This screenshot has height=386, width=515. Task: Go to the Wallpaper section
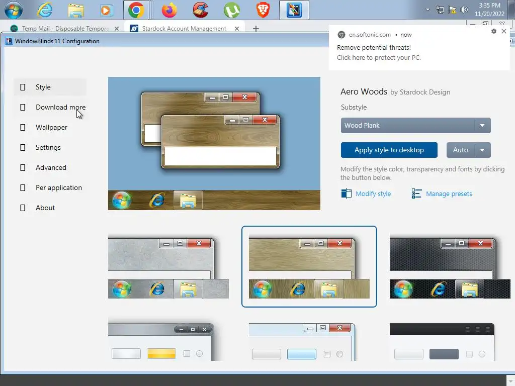pyautogui.click(x=50, y=127)
